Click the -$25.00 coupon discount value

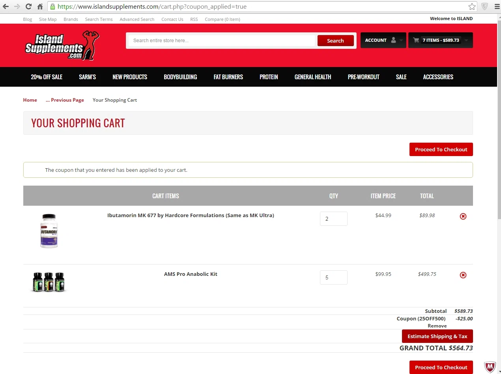(x=464, y=318)
